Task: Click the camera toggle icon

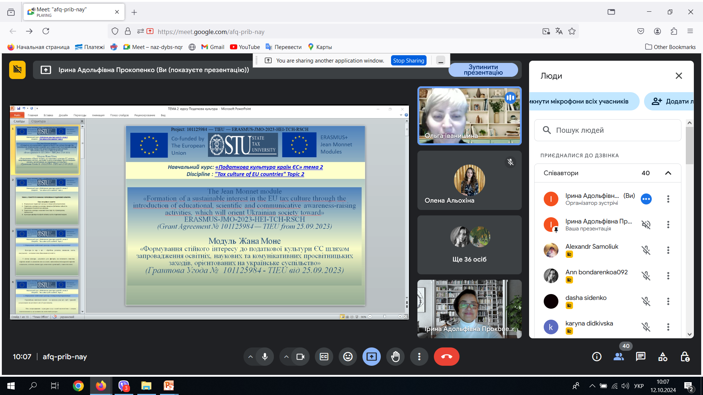Action: tap(300, 357)
